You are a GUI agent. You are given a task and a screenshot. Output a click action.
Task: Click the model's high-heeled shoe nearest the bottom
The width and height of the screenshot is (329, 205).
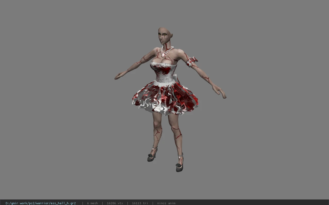[x=180, y=166]
